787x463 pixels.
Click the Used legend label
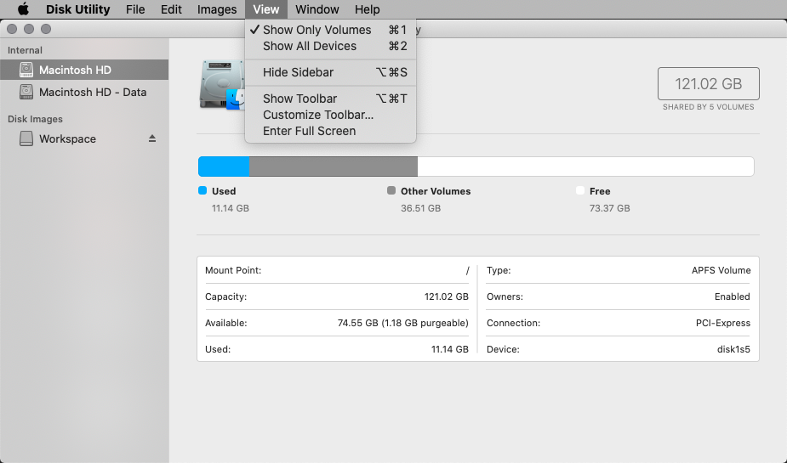coord(224,191)
